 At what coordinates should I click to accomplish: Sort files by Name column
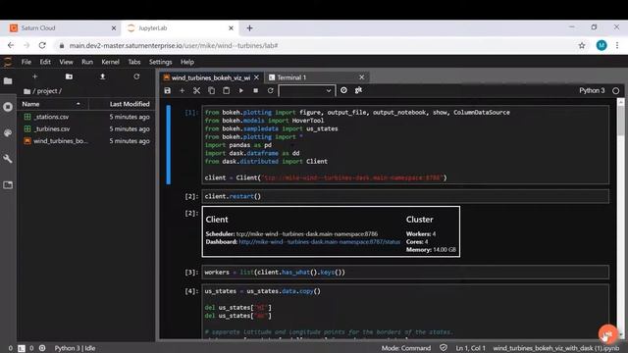tap(52, 104)
